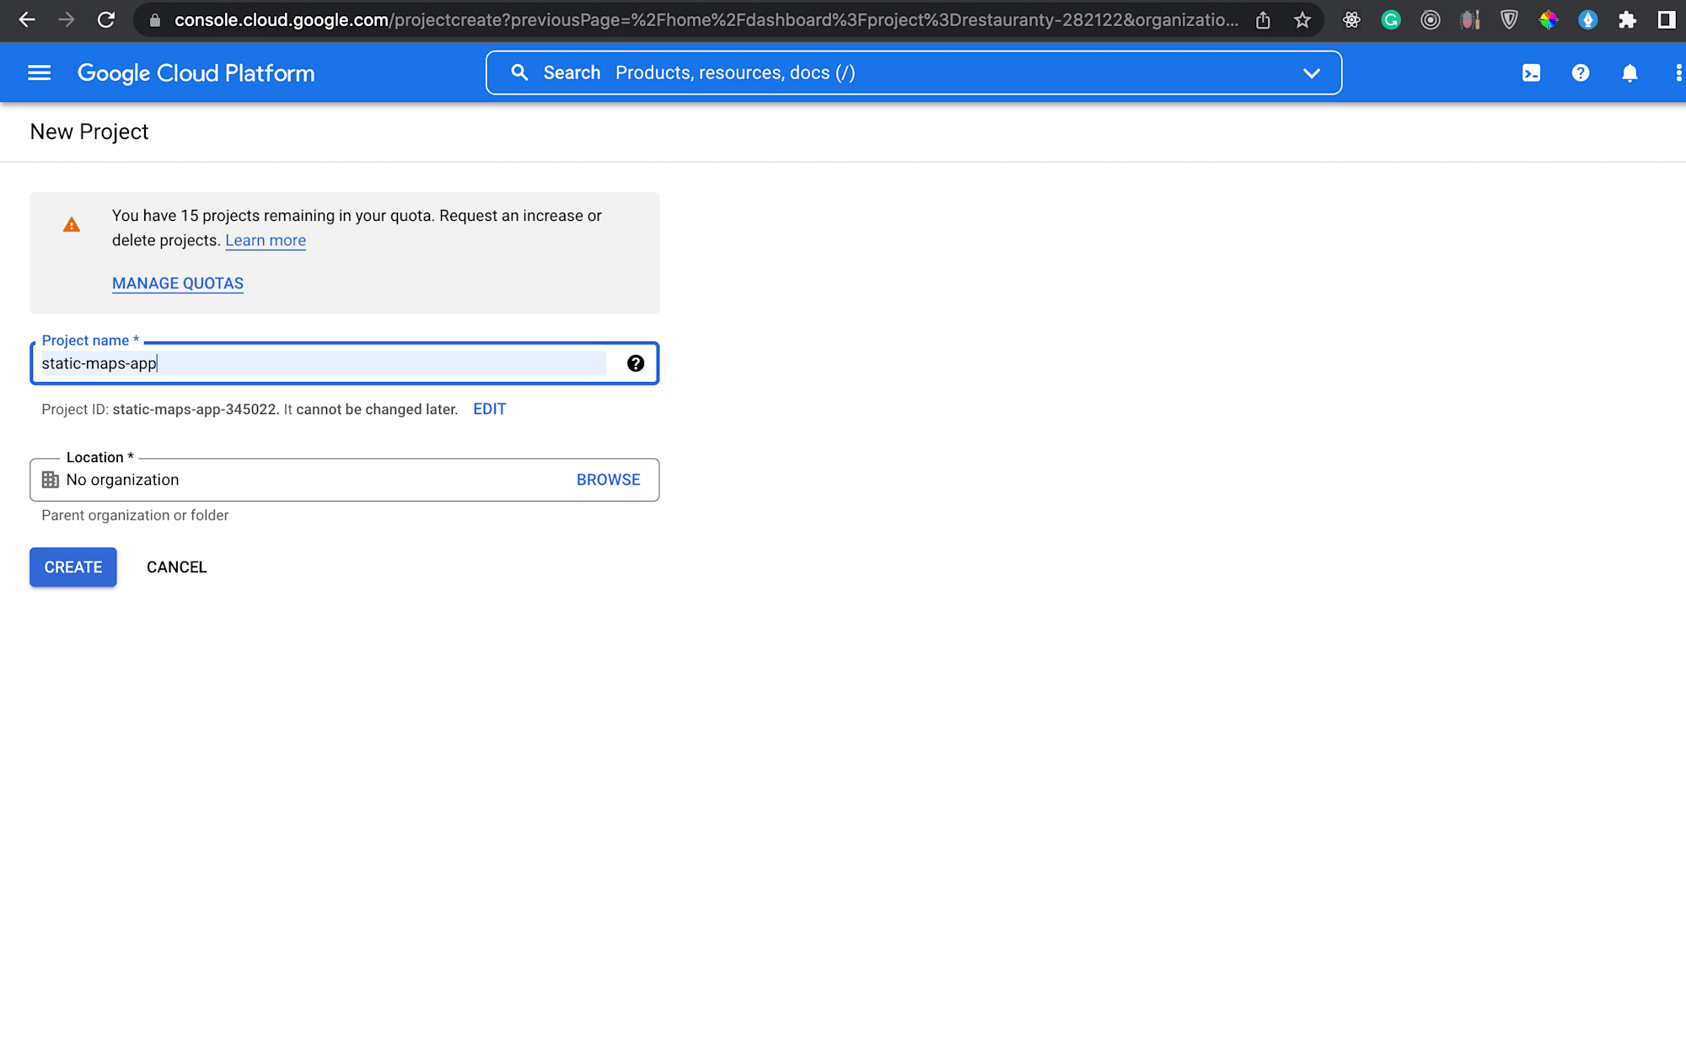Open the Extensions puzzle piece menu

tap(1628, 20)
